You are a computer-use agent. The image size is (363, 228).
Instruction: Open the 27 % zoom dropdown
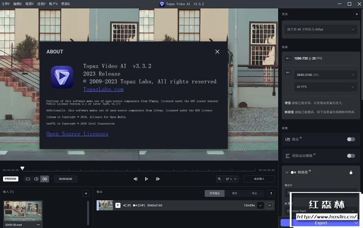232,179
